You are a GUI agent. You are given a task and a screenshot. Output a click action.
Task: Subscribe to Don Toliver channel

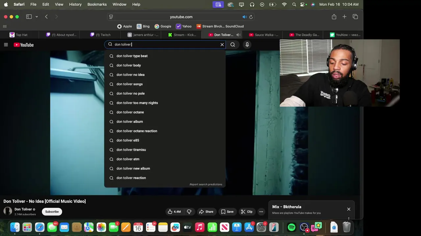(52, 212)
